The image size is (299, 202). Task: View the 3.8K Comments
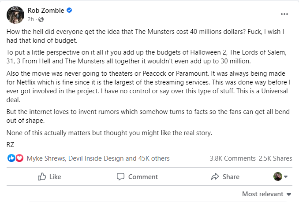click(232, 158)
